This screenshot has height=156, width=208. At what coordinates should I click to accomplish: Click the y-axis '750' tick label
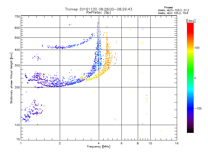tap(17, 16)
